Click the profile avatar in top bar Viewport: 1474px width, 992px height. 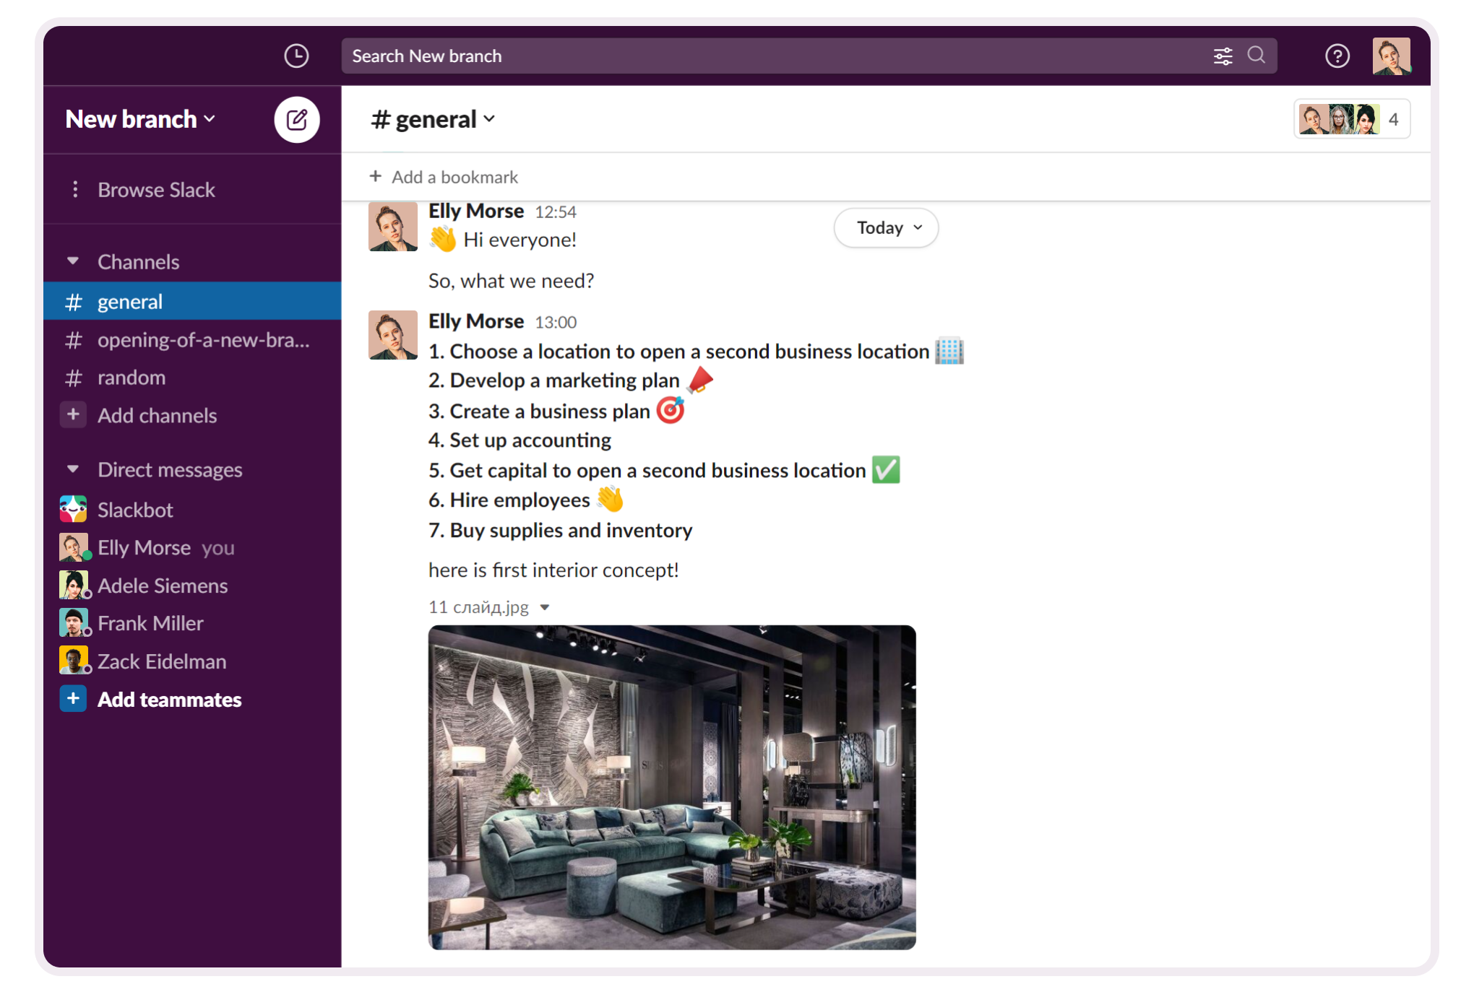[x=1390, y=56]
